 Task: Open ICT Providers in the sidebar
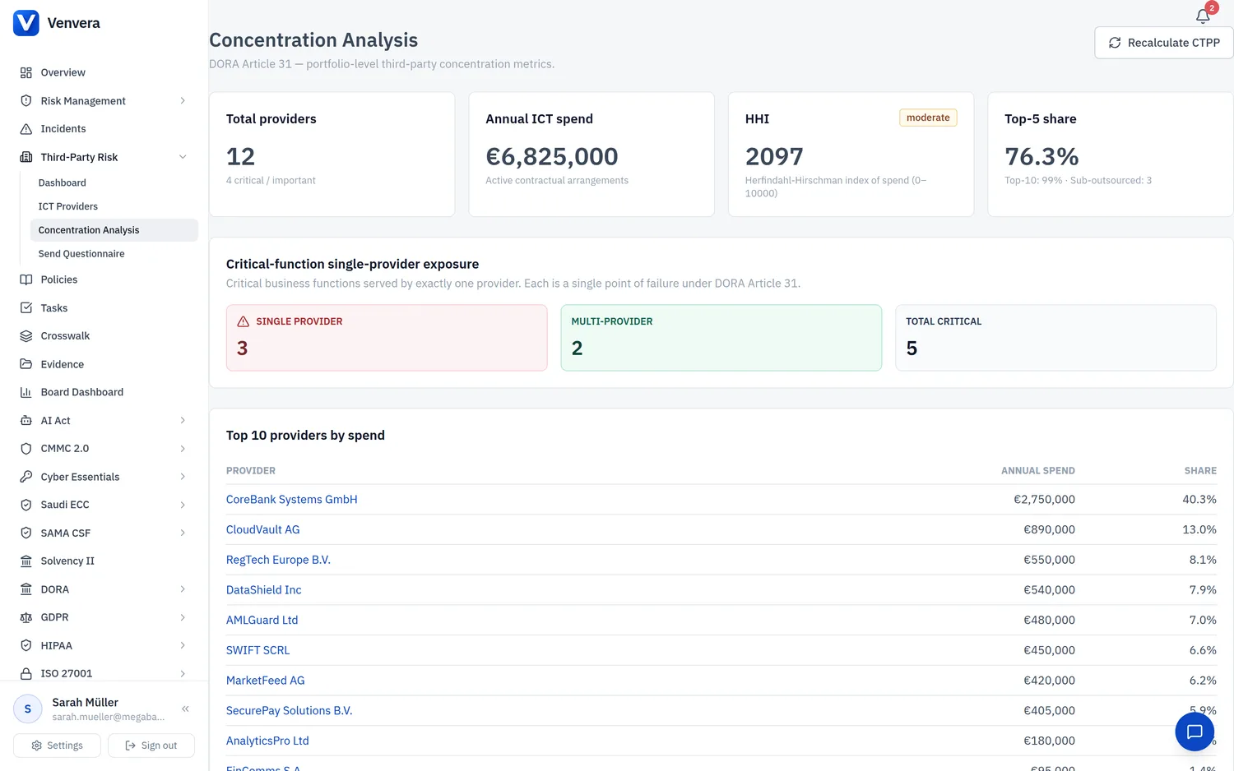[x=114, y=206]
